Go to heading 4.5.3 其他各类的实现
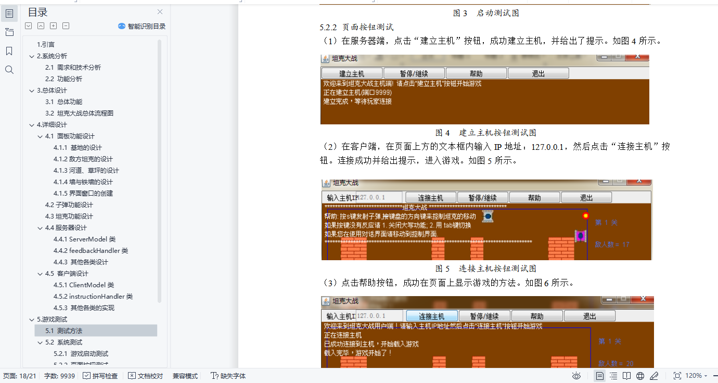Image resolution: width=718 pixels, height=383 pixels. (84, 308)
